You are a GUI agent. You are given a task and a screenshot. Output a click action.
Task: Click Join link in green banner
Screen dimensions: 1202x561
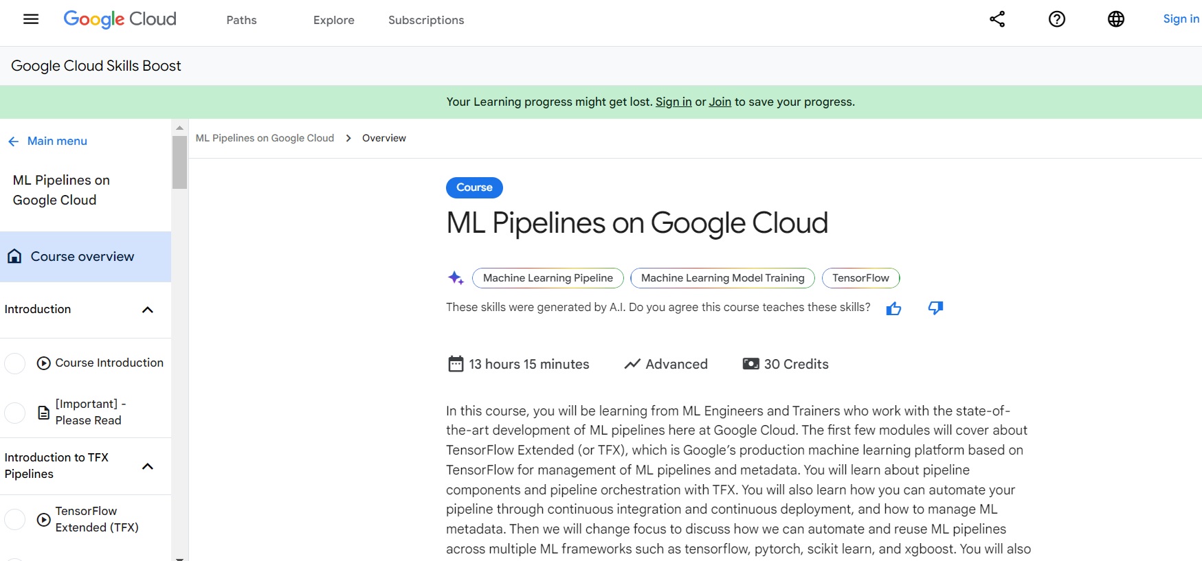click(x=720, y=102)
